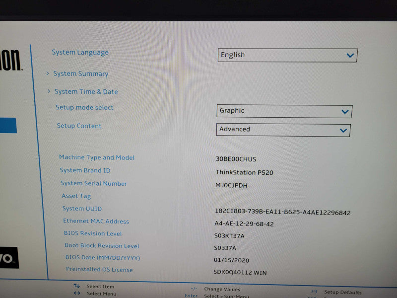Click the System UUID label
This screenshot has height=298, width=397.
click(82, 209)
